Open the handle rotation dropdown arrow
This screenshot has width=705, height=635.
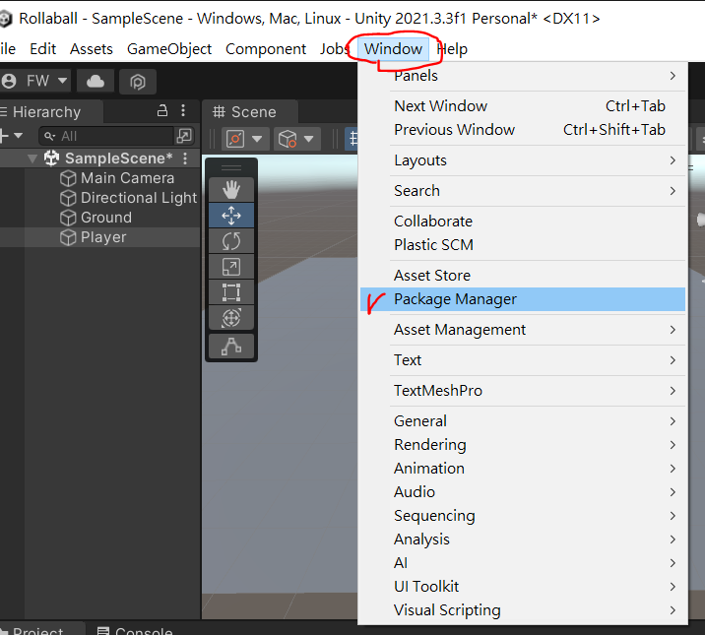[308, 139]
